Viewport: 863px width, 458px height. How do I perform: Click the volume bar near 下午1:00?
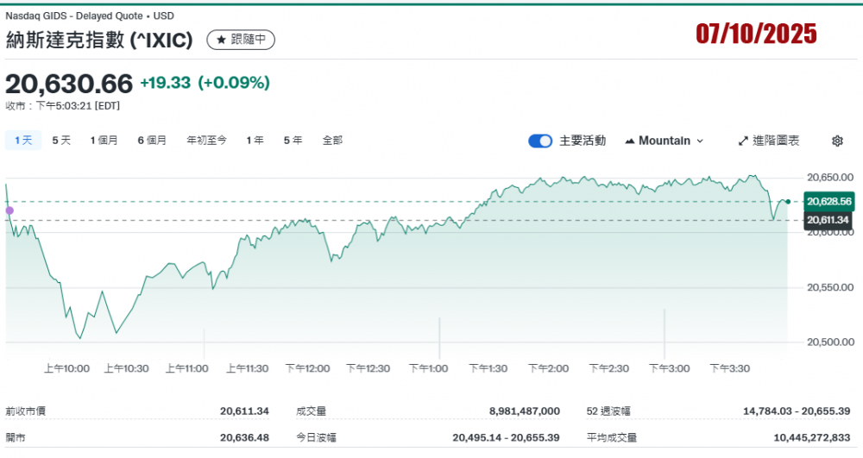(439, 339)
